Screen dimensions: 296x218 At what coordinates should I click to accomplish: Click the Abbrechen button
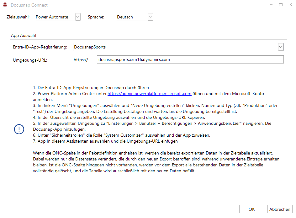click(x=280, y=209)
